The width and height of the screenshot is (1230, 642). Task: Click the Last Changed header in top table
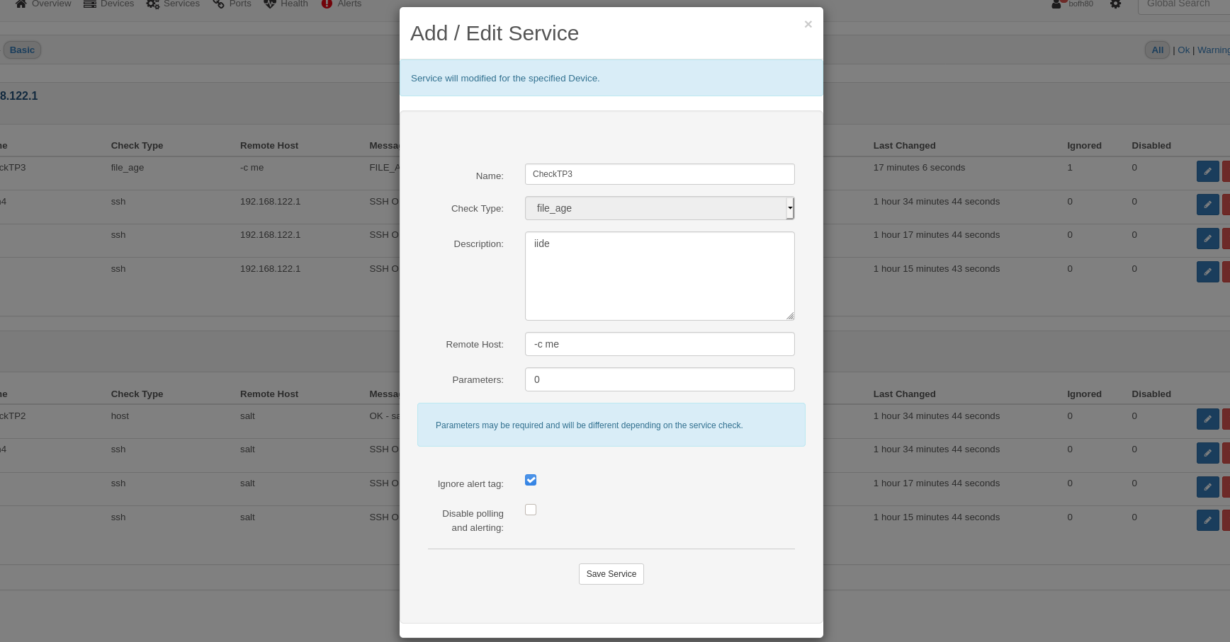point(904,146)
